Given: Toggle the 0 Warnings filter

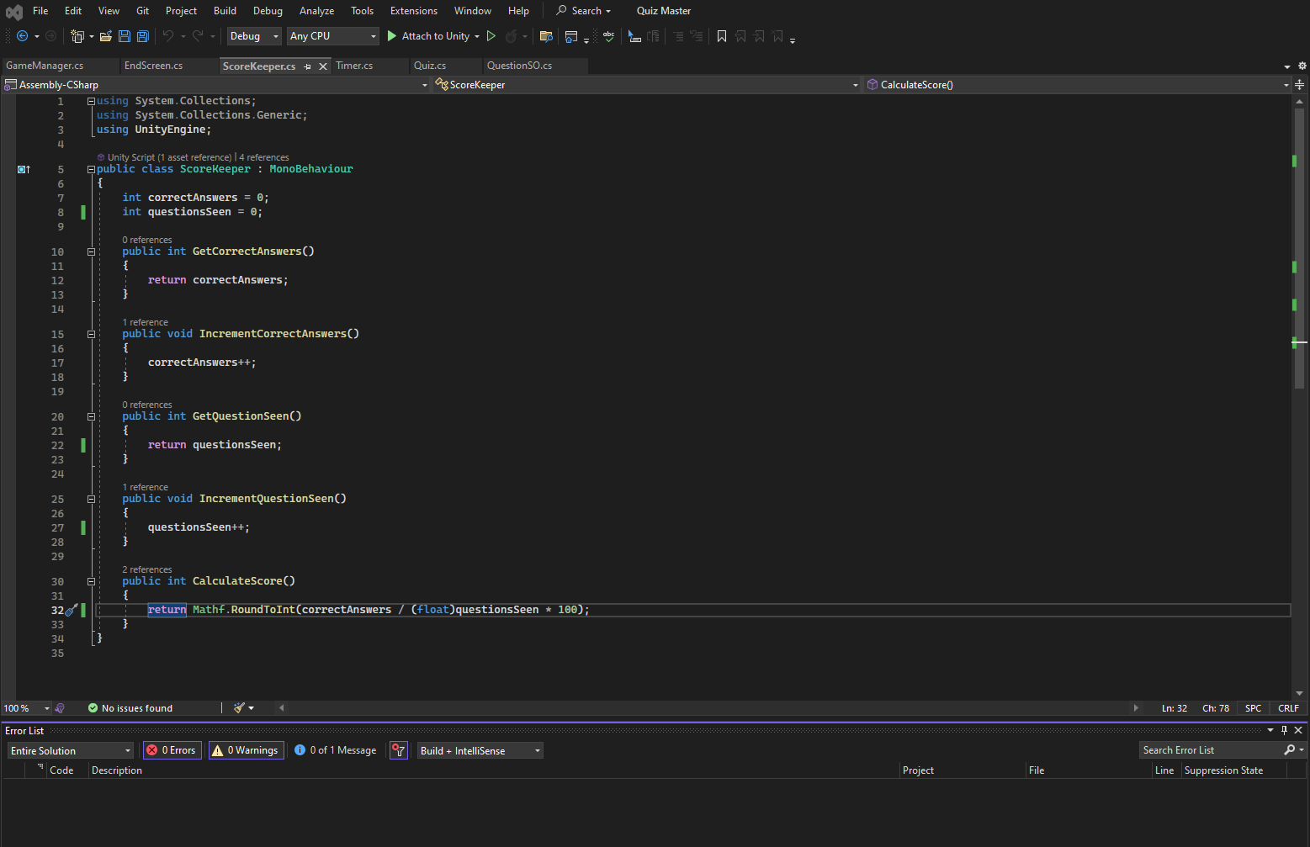Looking at the screenshot, I should click(245, 750).
